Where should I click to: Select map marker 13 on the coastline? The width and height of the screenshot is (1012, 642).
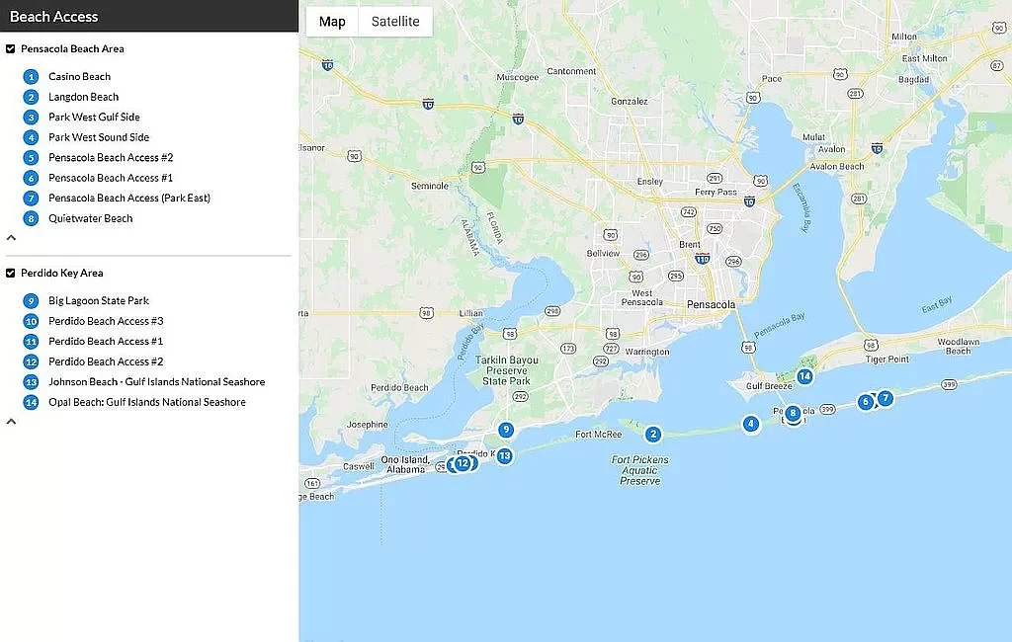coord(504,455)
